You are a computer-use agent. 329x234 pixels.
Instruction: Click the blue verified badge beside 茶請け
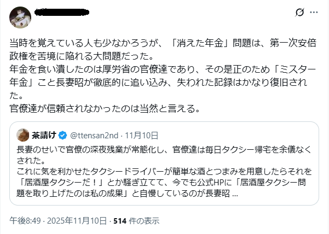[x=62, y=135]
